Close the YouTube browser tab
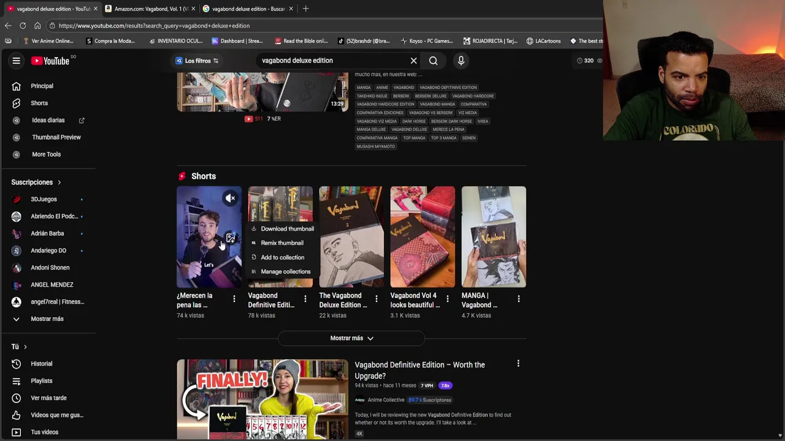The image size is (785, 441). coord(96,9)
